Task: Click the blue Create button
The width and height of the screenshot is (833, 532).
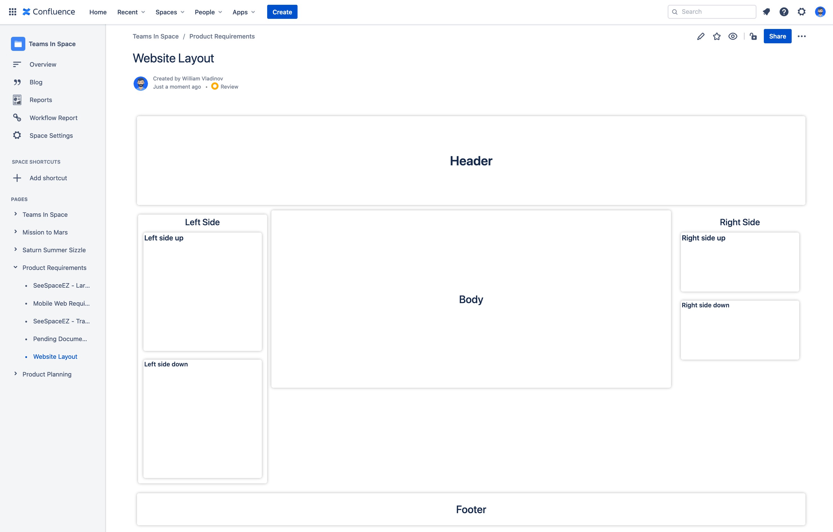Action: tap(282, 12)
